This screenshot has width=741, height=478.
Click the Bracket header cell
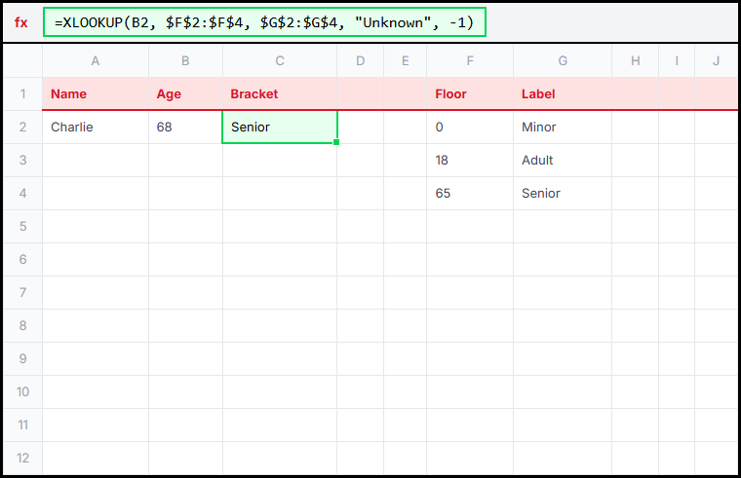[280, 94]
